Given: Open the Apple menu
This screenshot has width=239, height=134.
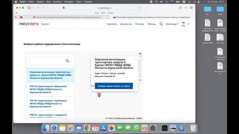Looking at the screenshot, I should (x=16, y=2).
